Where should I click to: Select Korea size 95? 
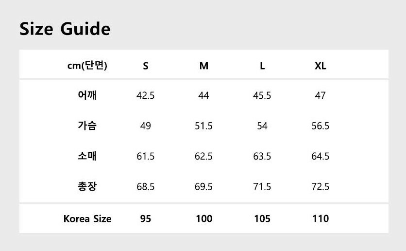tap(146, 219)
